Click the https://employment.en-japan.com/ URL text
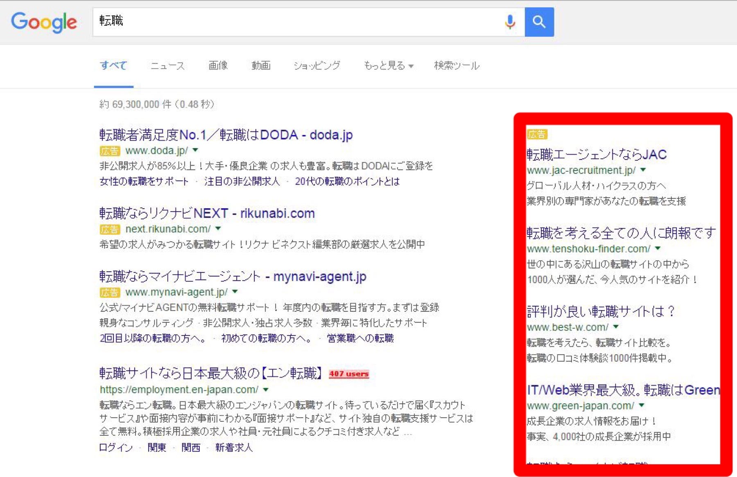 [179, 389]
